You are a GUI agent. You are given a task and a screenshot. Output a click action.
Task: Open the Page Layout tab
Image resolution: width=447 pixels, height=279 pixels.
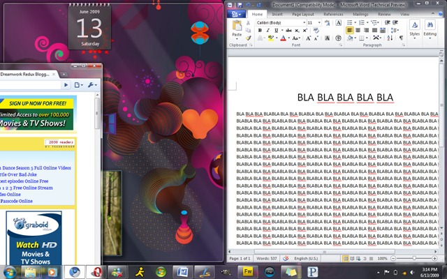302,14
